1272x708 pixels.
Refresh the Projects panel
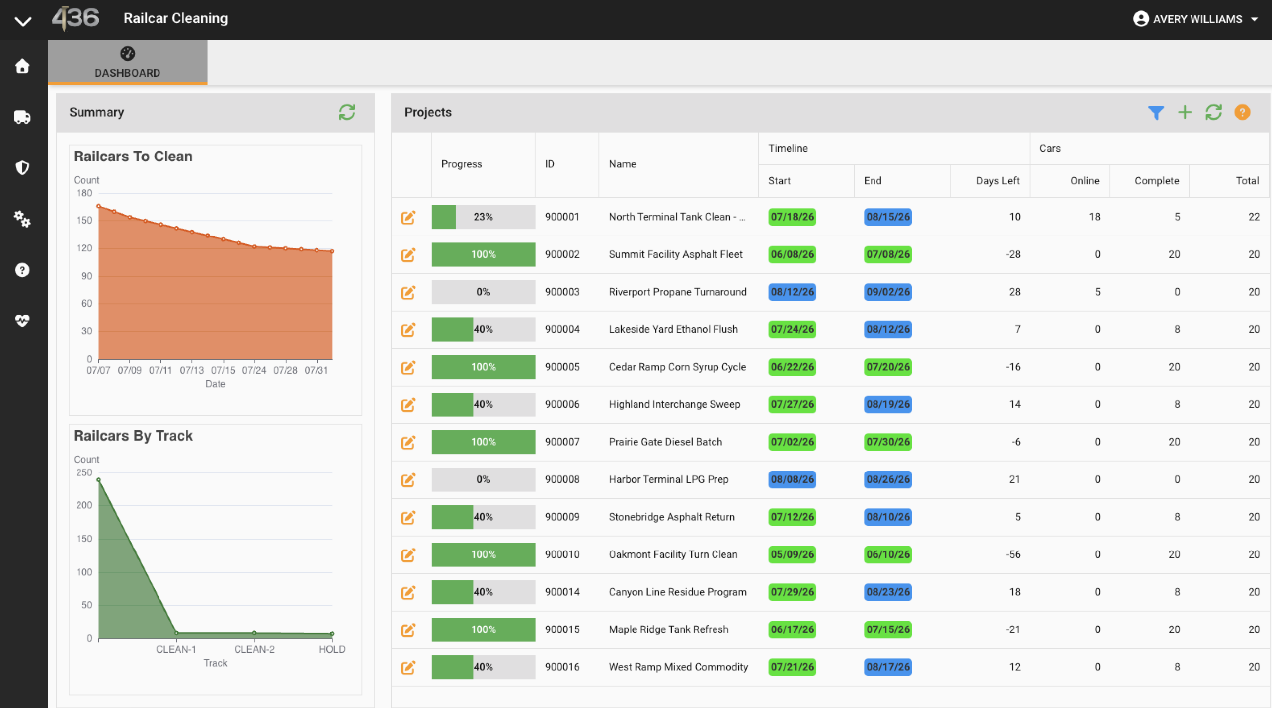pos(1213,113)
